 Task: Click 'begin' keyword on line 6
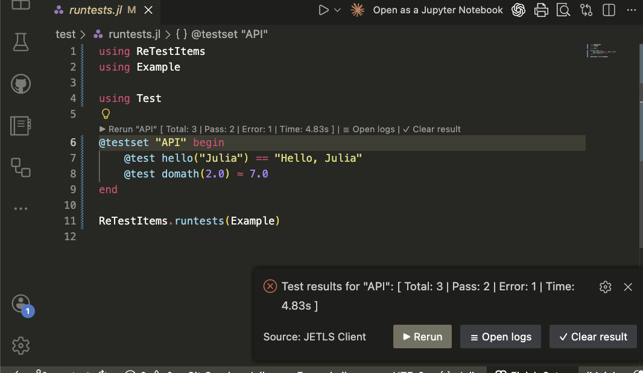pos(209,142)
